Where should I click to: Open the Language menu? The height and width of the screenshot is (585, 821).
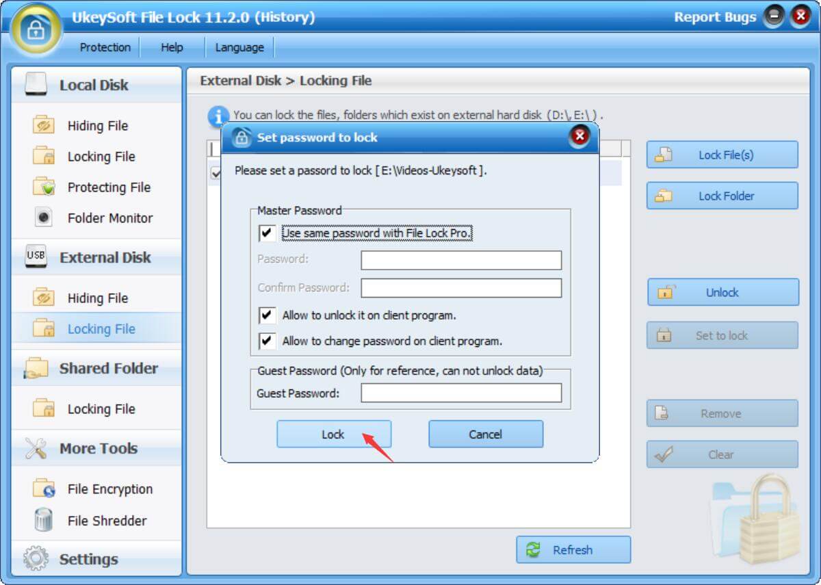tap(239, 47)
